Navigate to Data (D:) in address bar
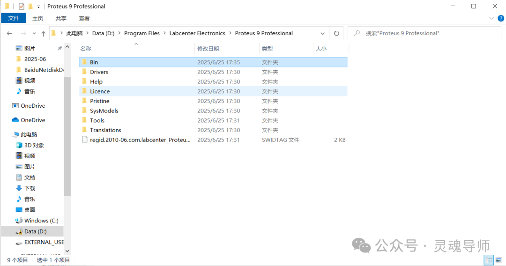 tap(103, 33)
